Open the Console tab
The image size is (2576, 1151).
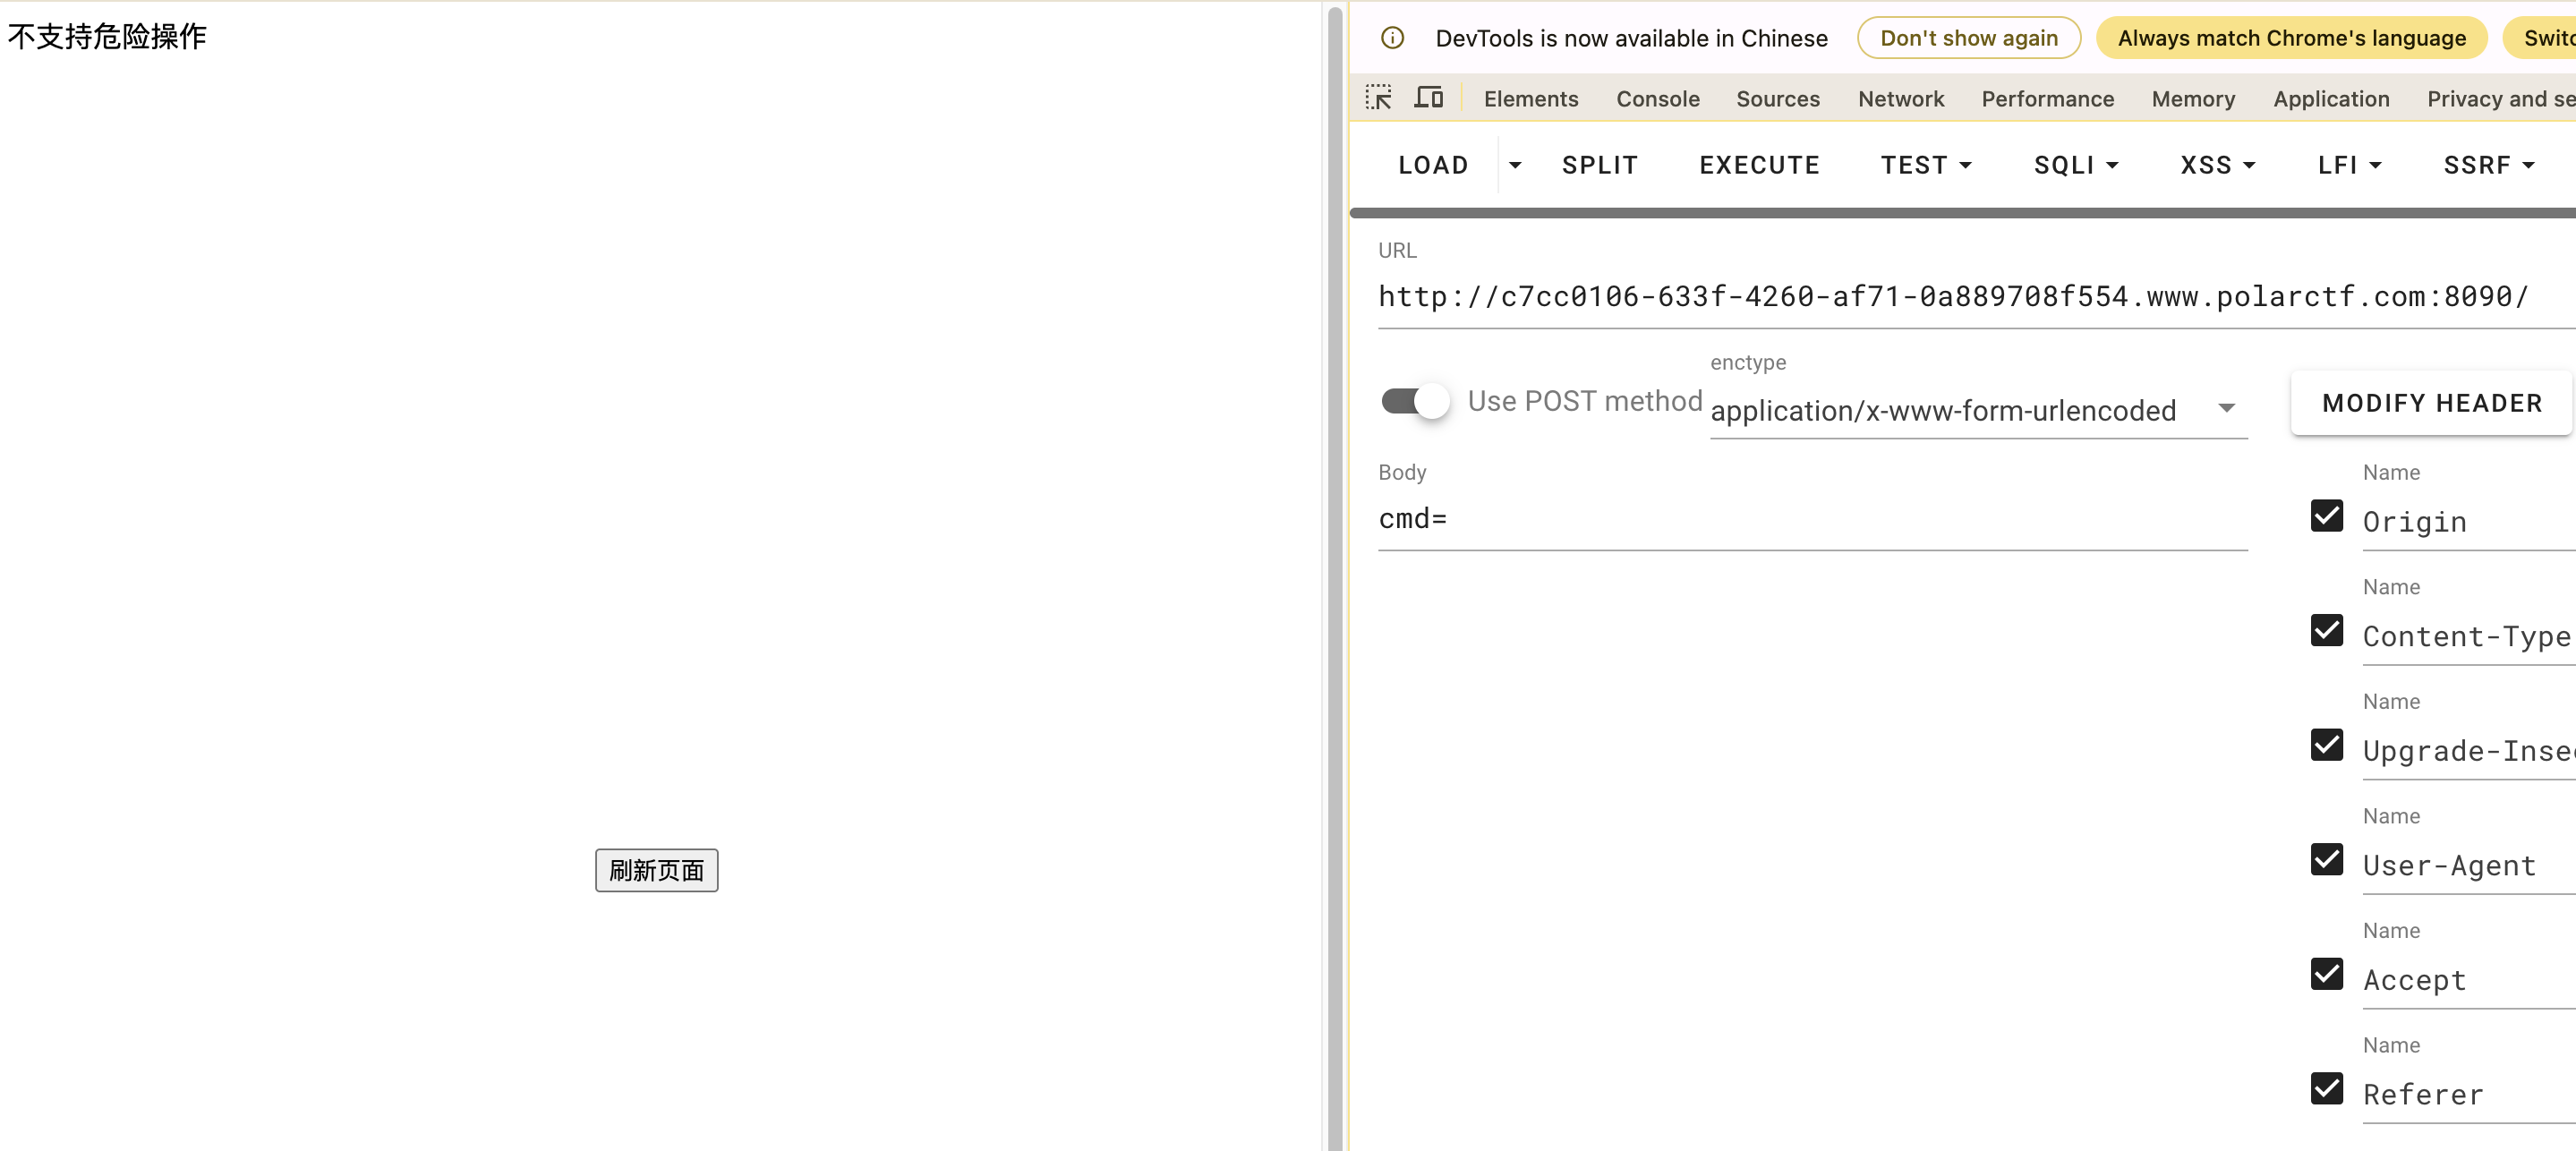(1657, 99)
